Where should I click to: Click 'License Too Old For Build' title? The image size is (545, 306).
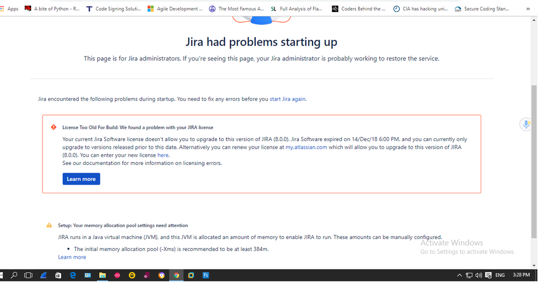(x=138, y=127)
